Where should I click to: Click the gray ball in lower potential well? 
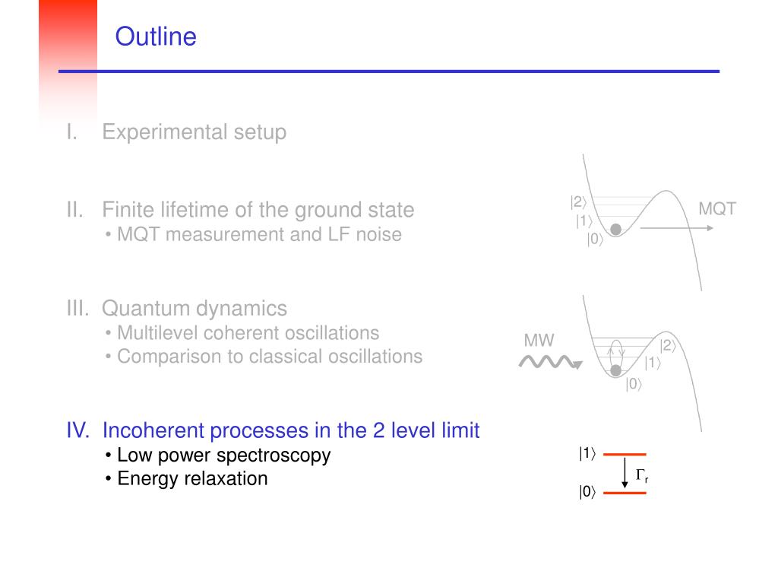615,370
